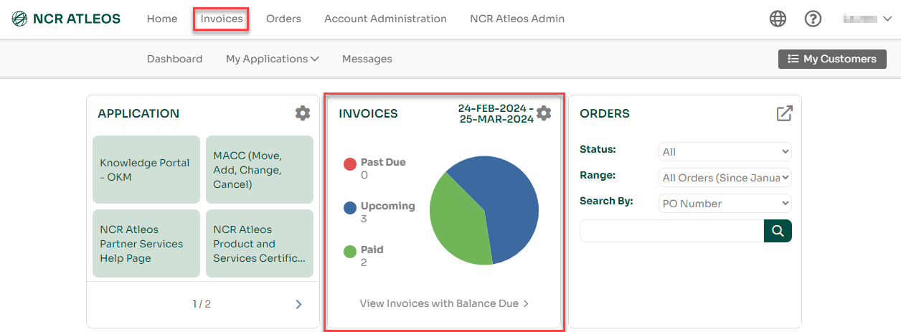The height and width of the screenshot is (332, 901).
Task: Open NCR Atleos Admin menu
Action: point(517,19)
